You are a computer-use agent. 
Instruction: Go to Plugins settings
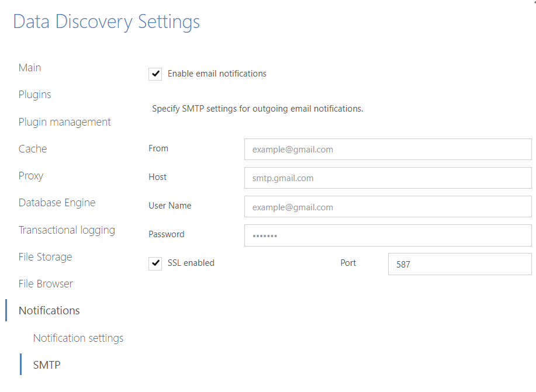coord(34,95)
